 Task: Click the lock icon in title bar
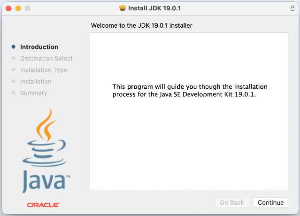click(292, 8)
